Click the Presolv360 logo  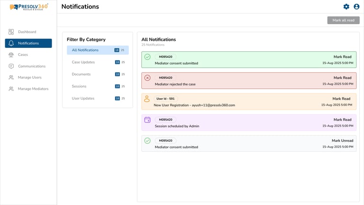coord(28,7)
